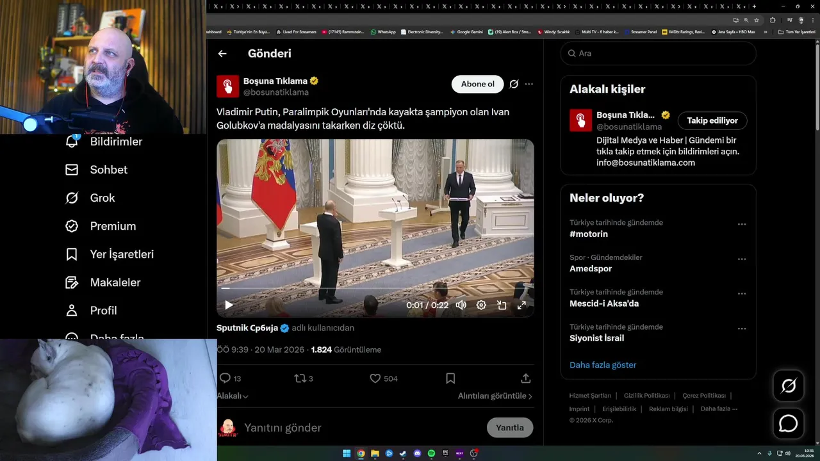Open Spotify from the taskbar

431,453
